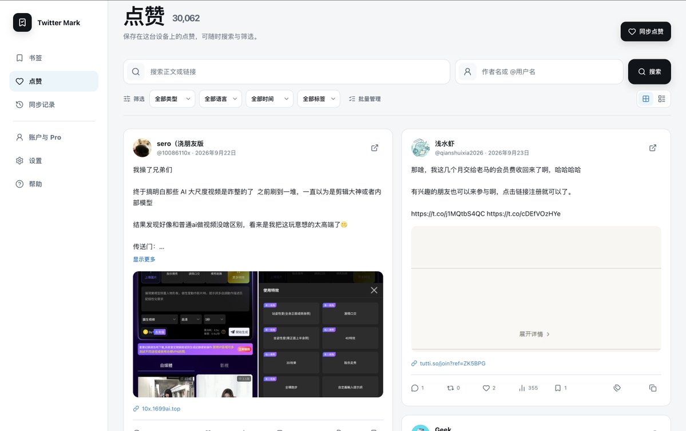Viewport: 686px width, 431px height.
Task: Click the black 搜索 search button
Action: [649, 72]
